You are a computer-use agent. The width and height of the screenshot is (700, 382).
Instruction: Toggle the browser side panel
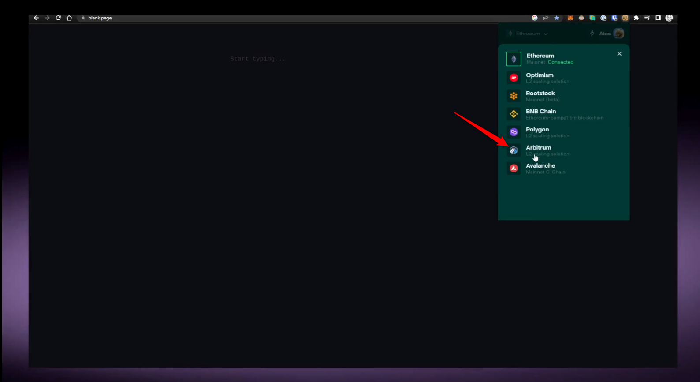(x=658, y=18)
